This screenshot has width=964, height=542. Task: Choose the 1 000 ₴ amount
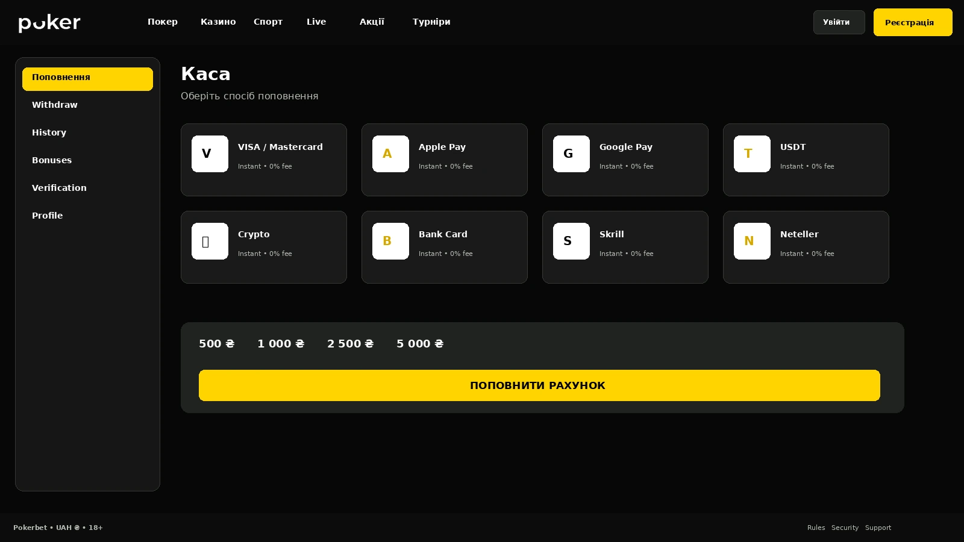pyautogui.click(x=281, y=344)
